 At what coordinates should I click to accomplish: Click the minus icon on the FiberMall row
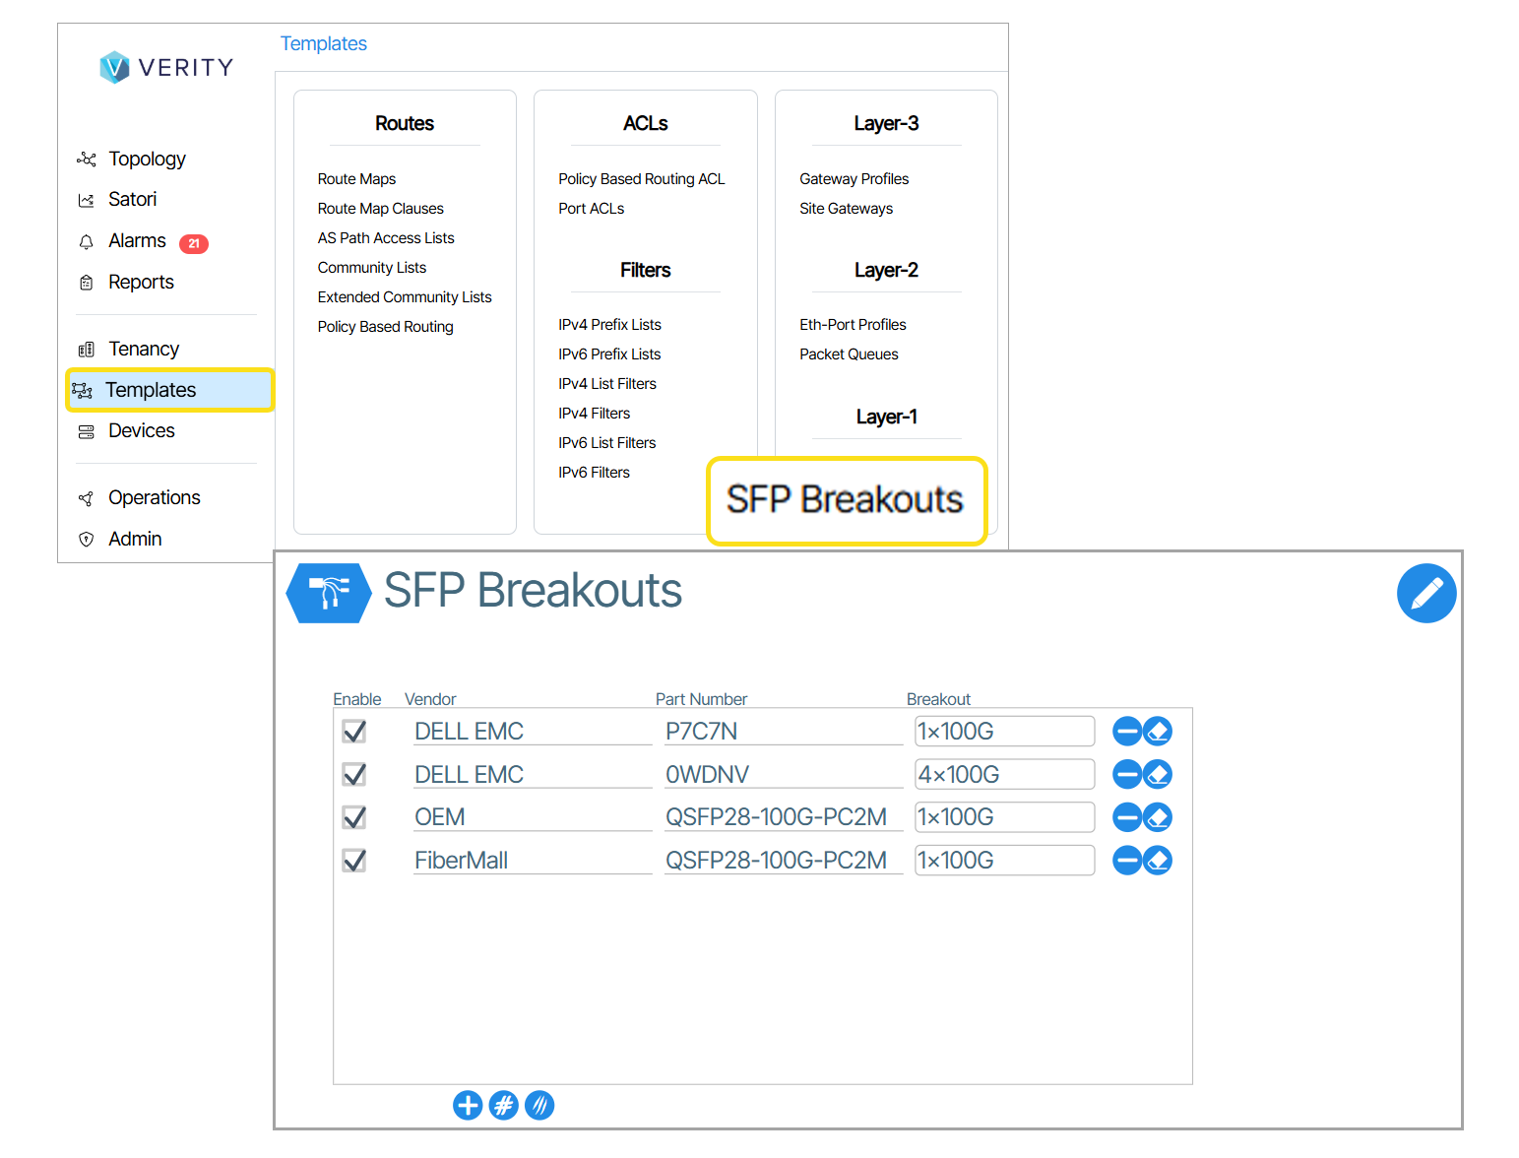[1126, 861]
